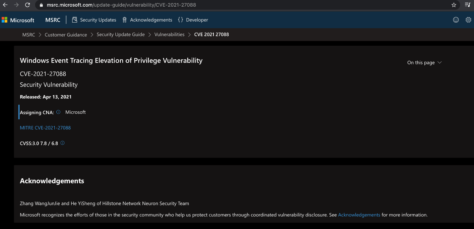Click the browser forward arrow

(x=16, y=5)
